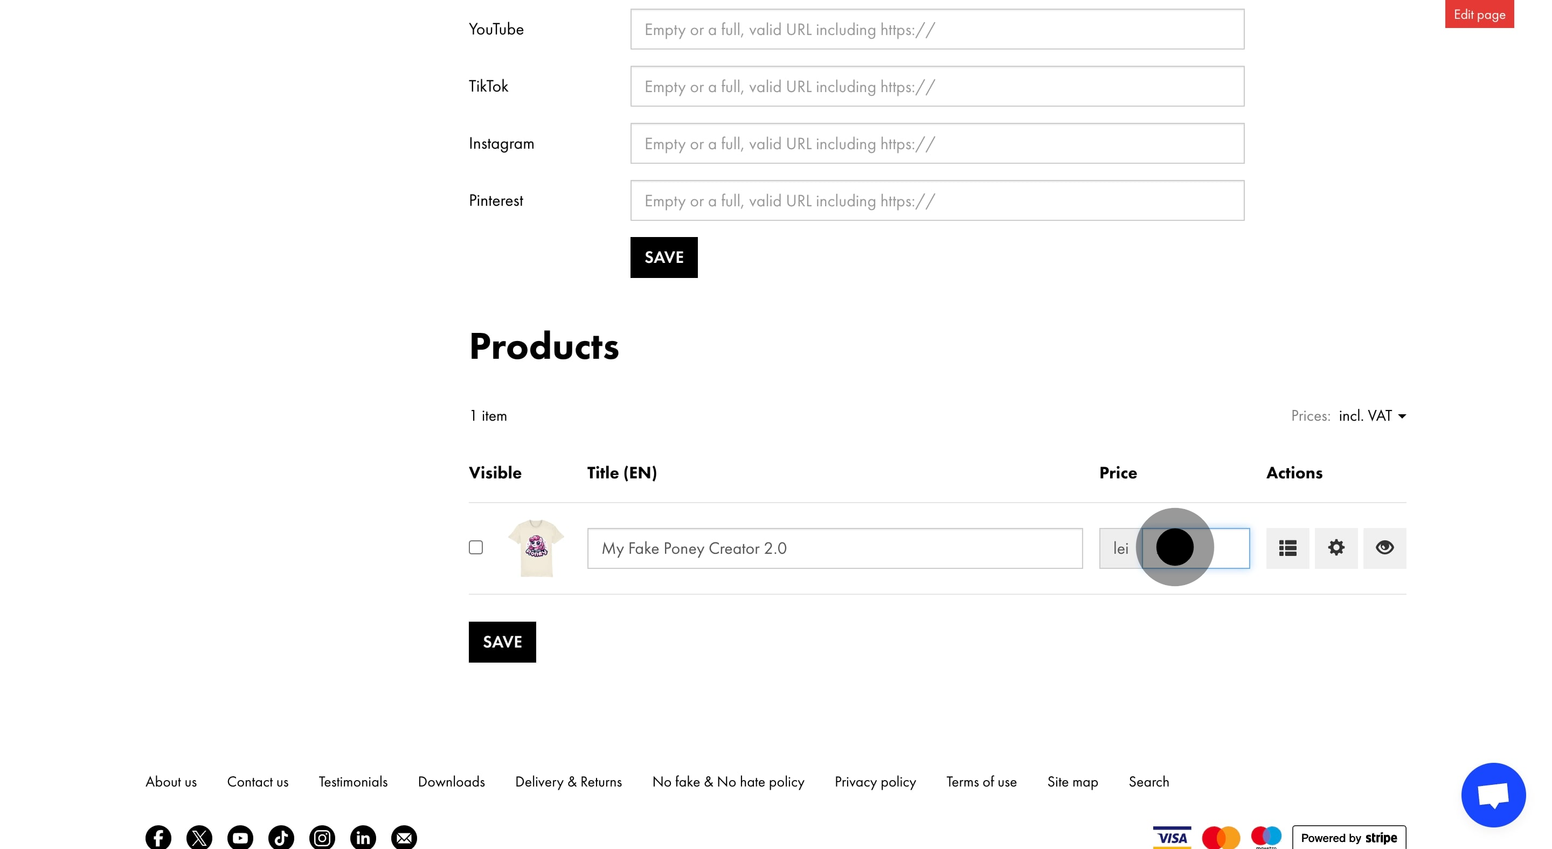Toggle the product visibility checkbox
The width and height of the screenshot is (1552, 849).
[x=475, y=547]
